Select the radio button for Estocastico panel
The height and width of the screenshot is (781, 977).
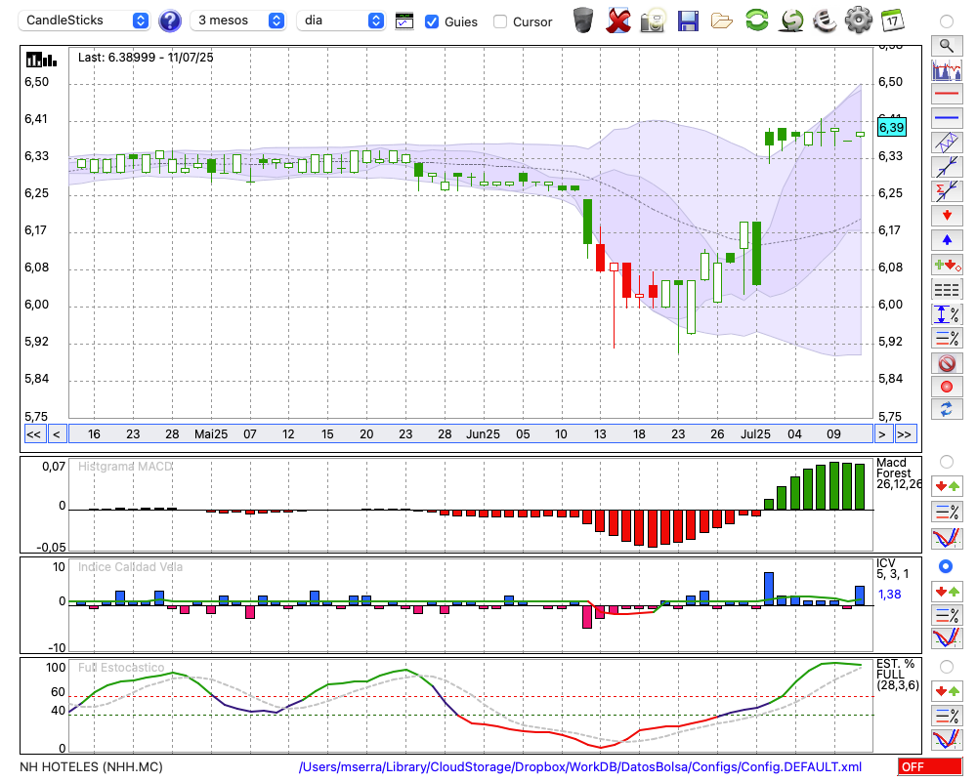tap(946, 667)
